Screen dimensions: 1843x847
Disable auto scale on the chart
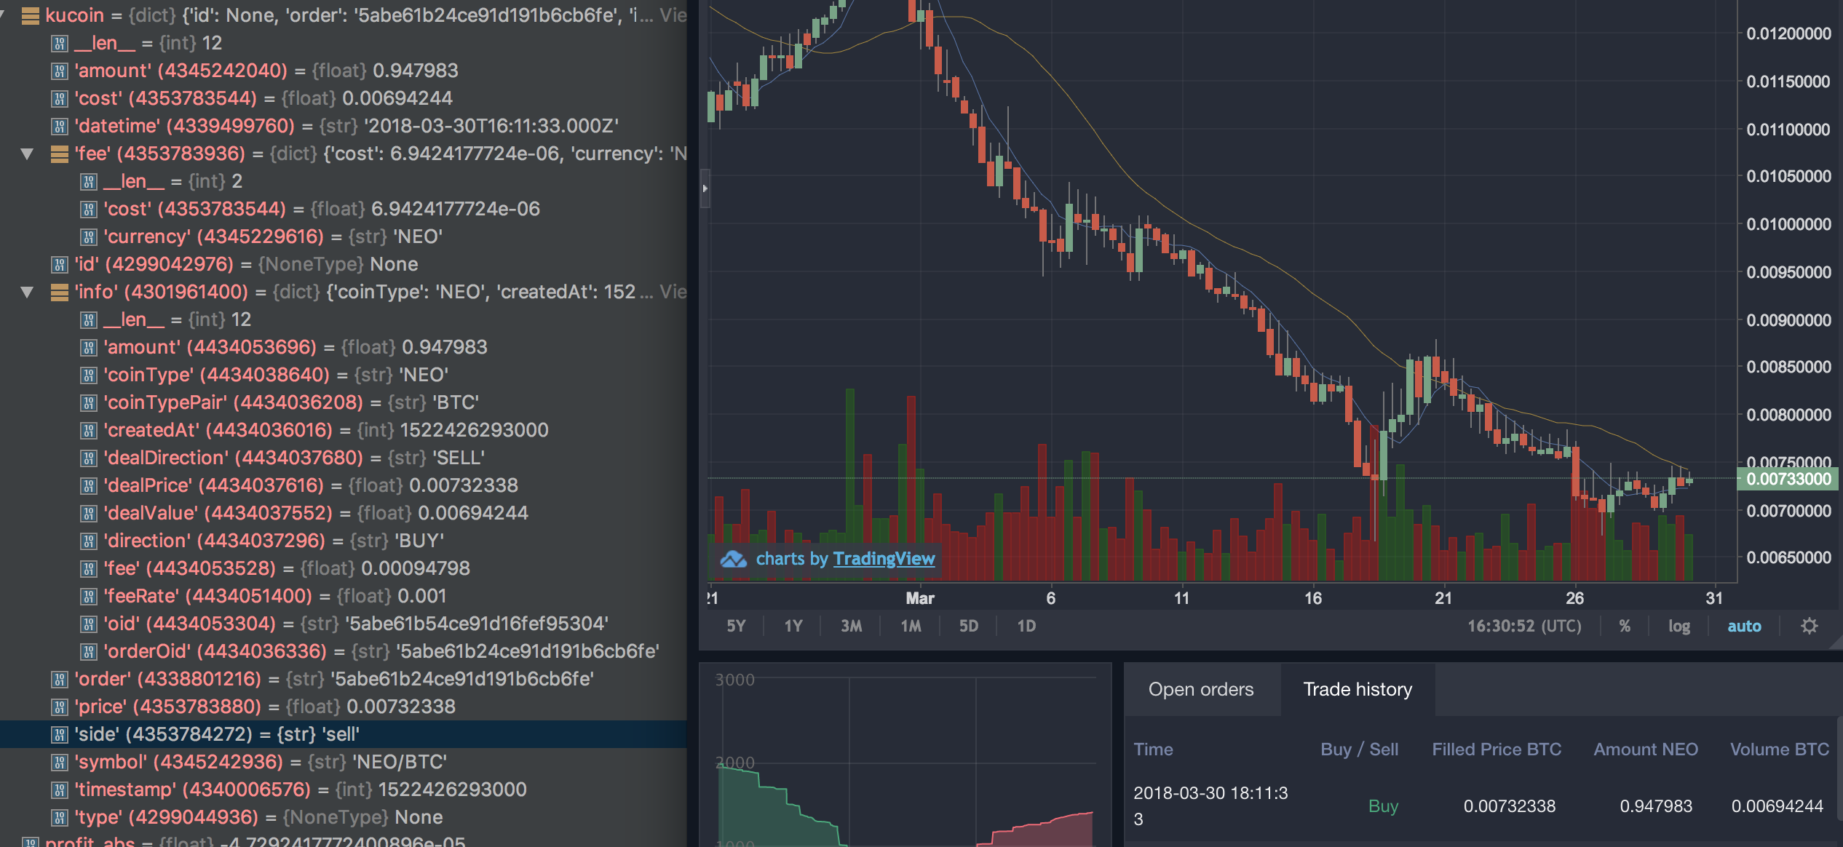1744,626
